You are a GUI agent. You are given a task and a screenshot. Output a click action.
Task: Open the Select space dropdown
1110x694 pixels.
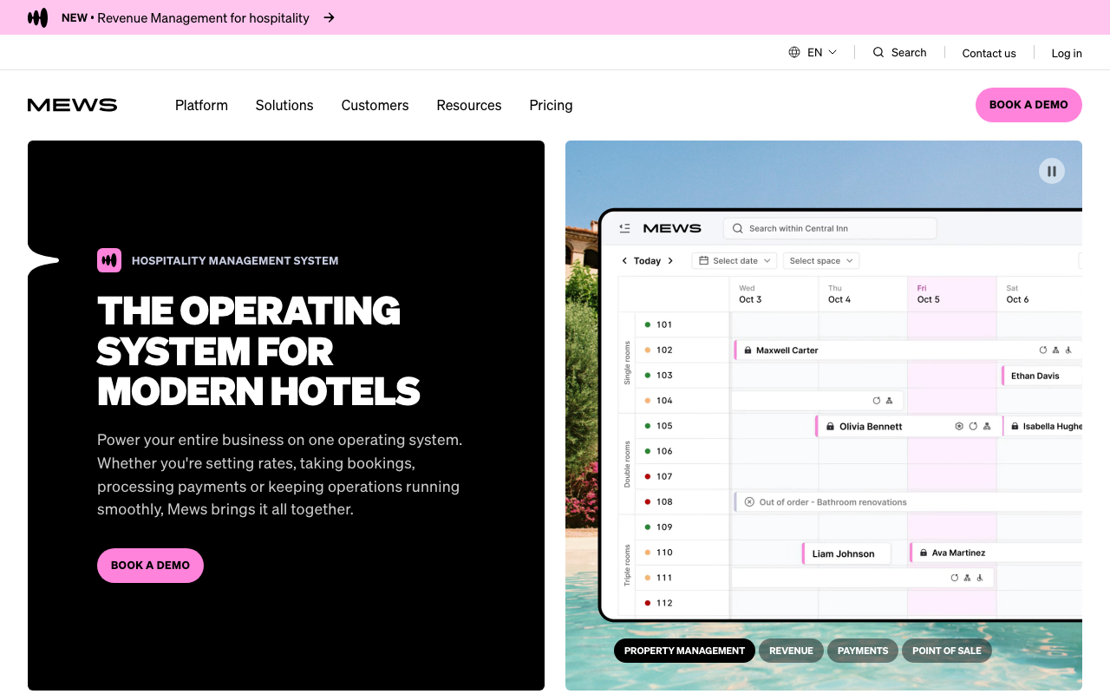(820, 260)
